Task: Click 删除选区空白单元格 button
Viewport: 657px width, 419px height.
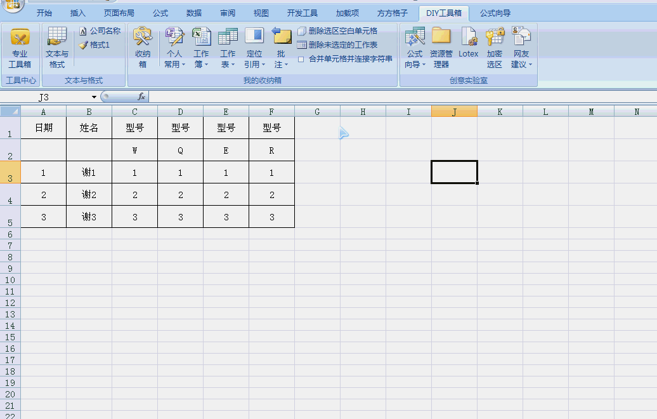Action: pos(337,31)
